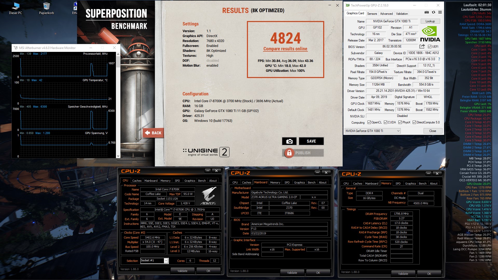The width and height of the screenshot is (498, 280).
Task: Click the Core Speed value 5402.6 MHz
Action: point(153,237)
